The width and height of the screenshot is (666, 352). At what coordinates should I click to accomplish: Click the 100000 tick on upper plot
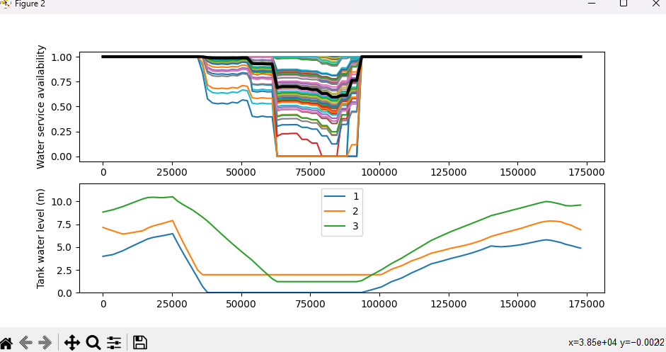379,172
